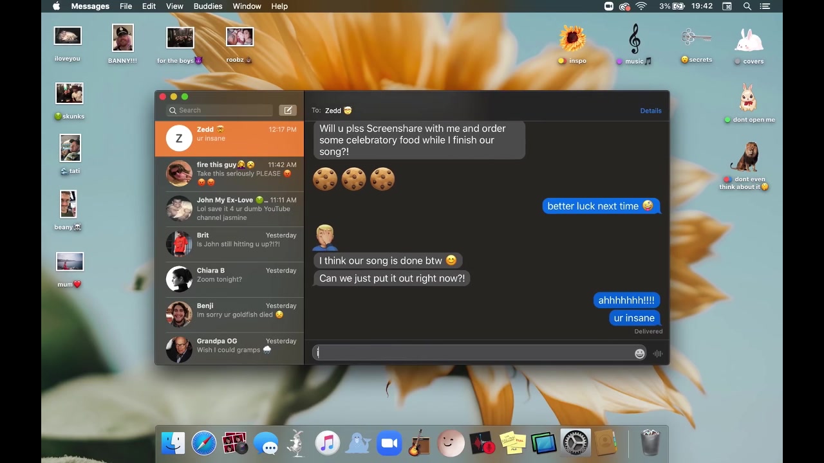Open the 'fire this guy' conversation
This screenshot has width=824, height=463.
229,174
